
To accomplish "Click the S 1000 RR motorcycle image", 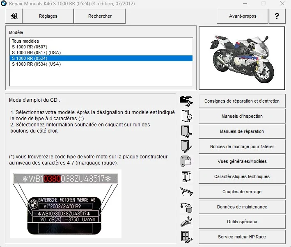I will 242,58.
